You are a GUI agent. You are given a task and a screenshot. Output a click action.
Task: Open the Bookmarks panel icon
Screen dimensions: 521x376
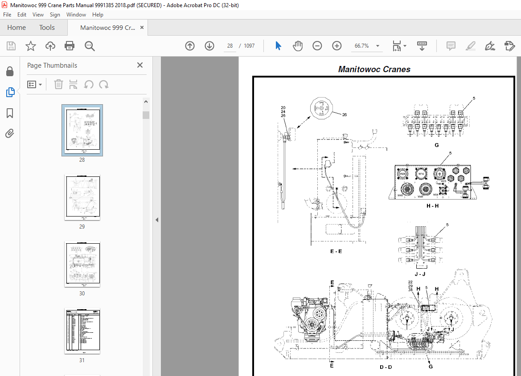[x=10, y=113]
